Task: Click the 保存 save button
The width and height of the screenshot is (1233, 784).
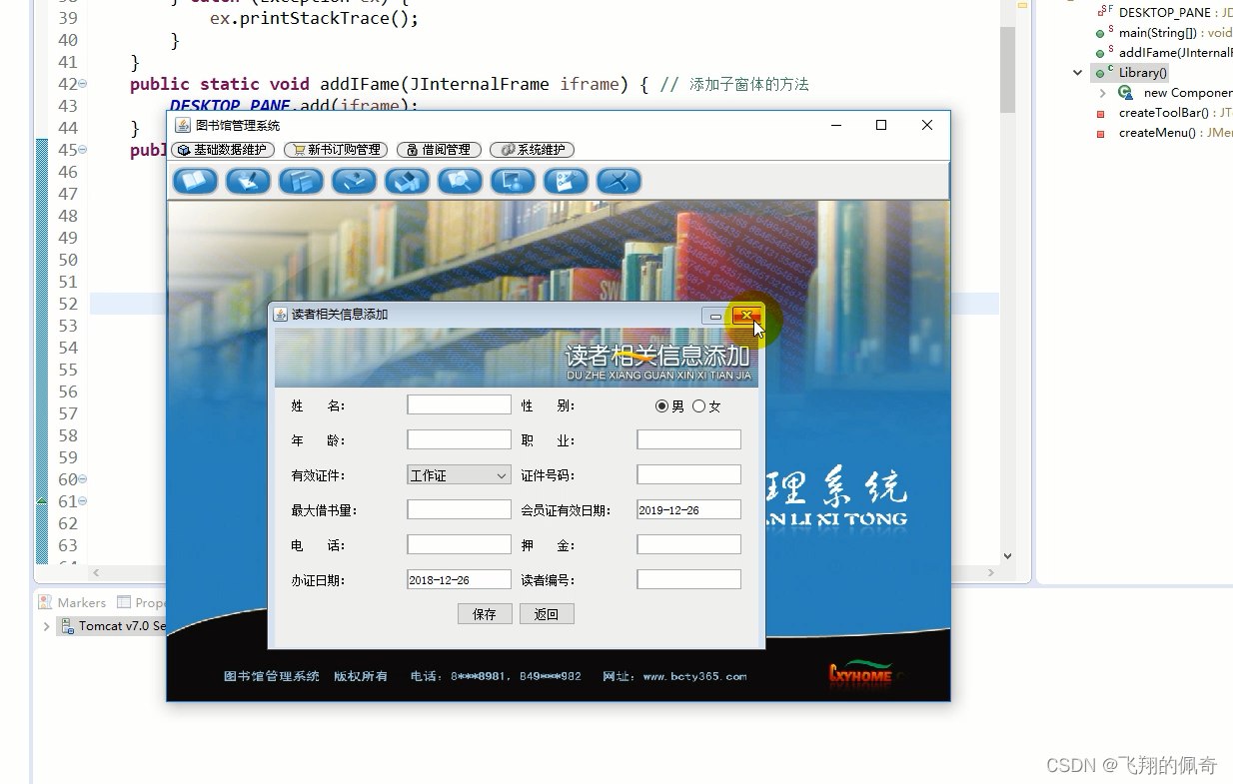Action: (x=485, y=613)
